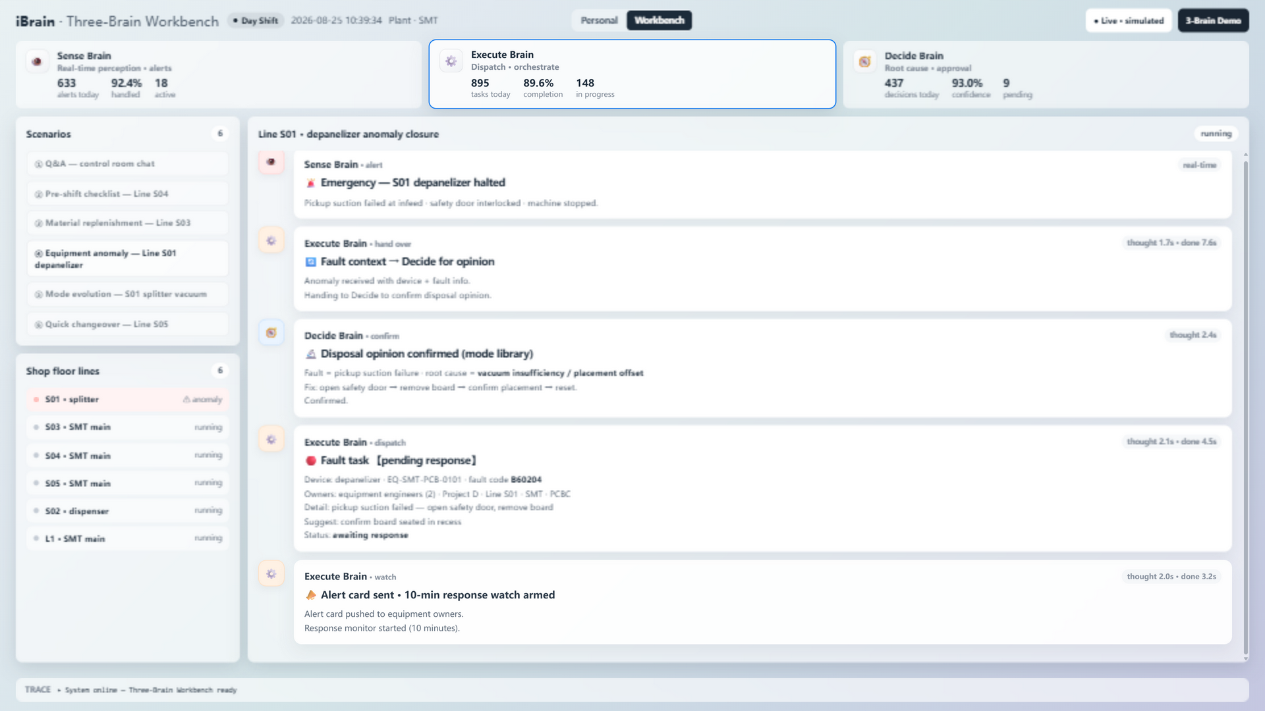Switch to the Workbench tab
This screenshot has width=1265, height=711.
coord(659,20)
